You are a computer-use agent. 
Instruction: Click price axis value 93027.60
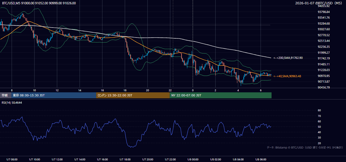[x=324, y=29]
